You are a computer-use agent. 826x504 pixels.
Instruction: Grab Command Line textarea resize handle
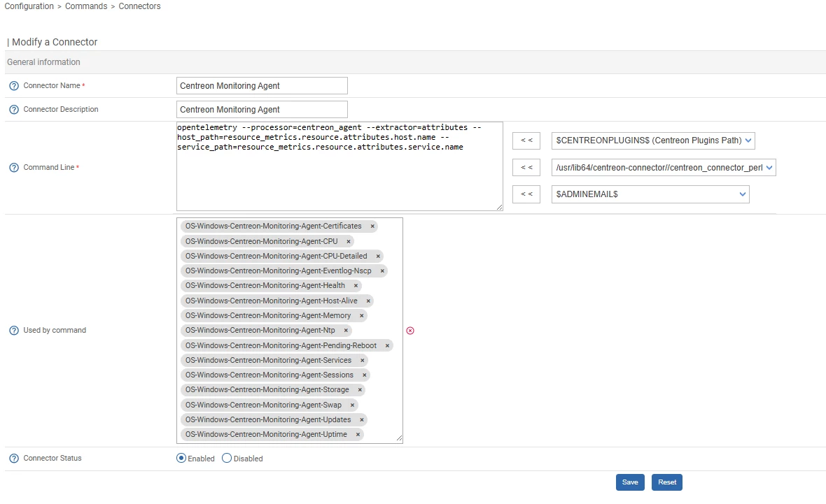point(499,208)
